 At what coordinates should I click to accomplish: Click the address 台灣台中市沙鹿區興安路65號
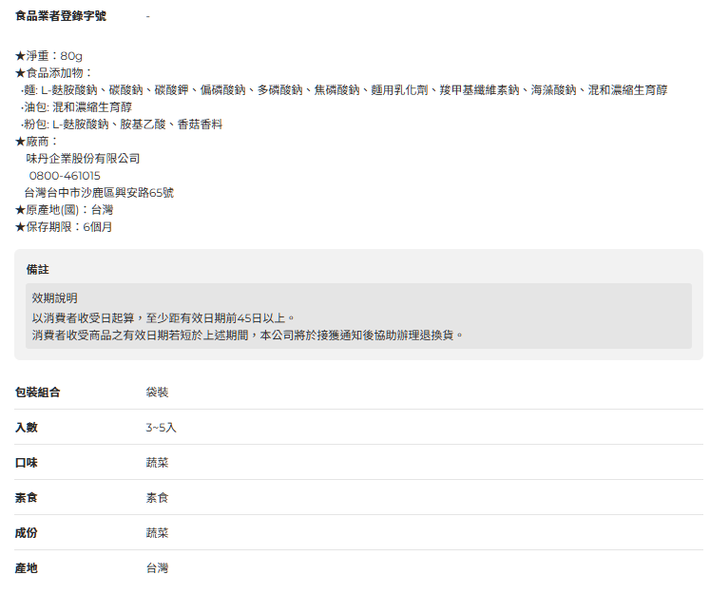[x=99, y=193]
